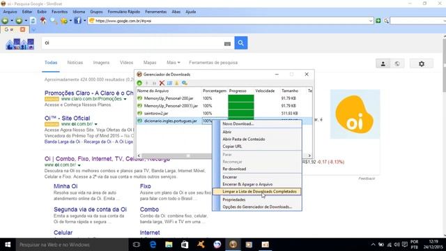Viewport: 446px width, 251px height.
Task: Click the browser Forward arrow icon
Action: [19, 20]
